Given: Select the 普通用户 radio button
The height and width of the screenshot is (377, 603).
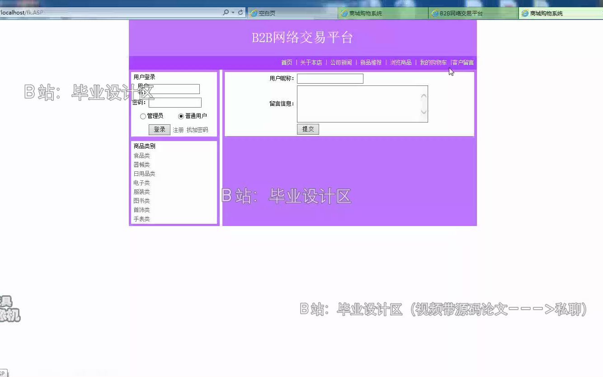Looking at the screenshot, I should coord(181,116).
